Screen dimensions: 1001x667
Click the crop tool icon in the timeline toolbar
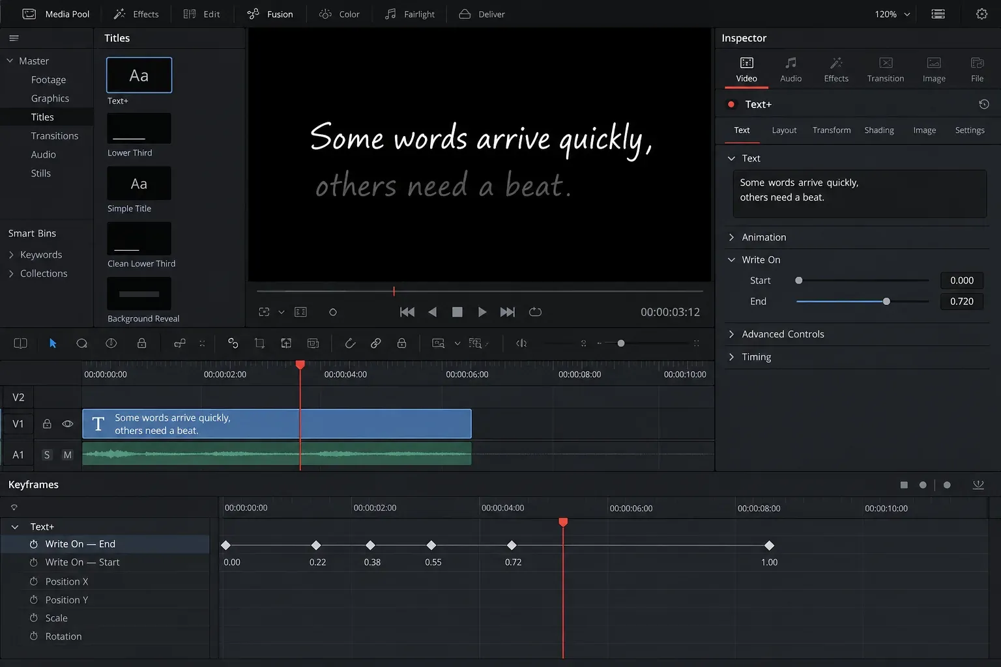259,343
